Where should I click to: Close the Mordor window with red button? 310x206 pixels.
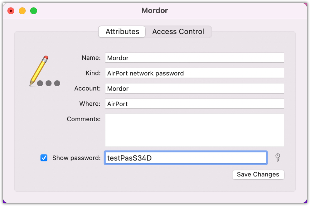click(x=11, y=11)
